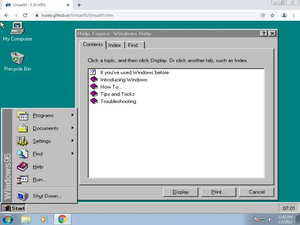Expand the Programs submenu arrow
The image size is (300, 225).
pos(73,115)
